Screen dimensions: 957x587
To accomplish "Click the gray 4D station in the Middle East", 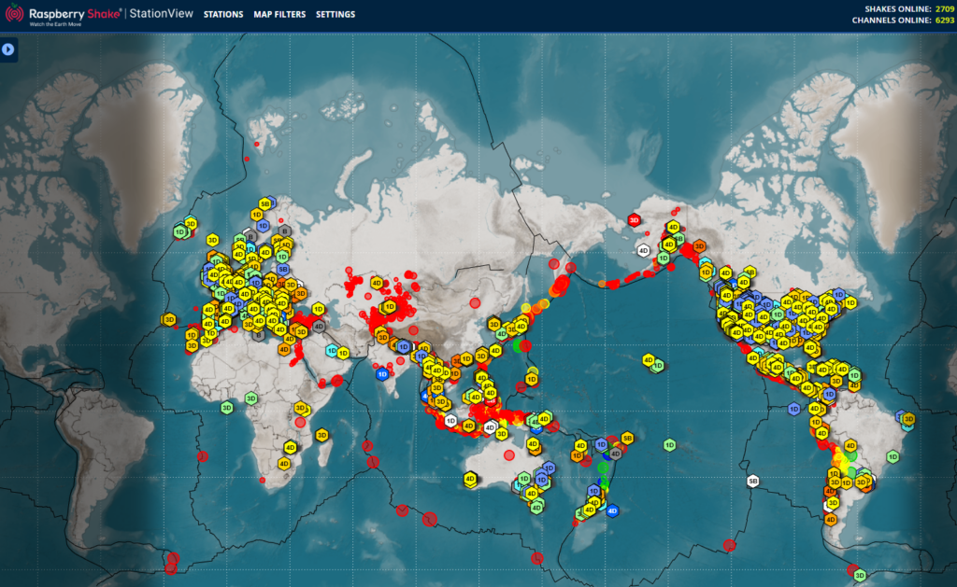I will pos(318,326).
